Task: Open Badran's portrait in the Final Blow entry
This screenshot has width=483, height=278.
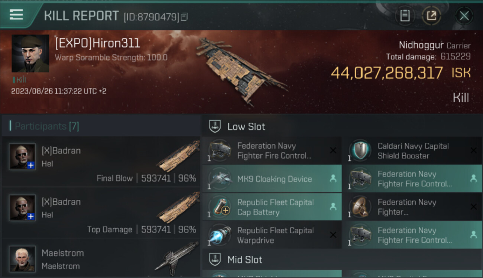Action: [22, 156]
